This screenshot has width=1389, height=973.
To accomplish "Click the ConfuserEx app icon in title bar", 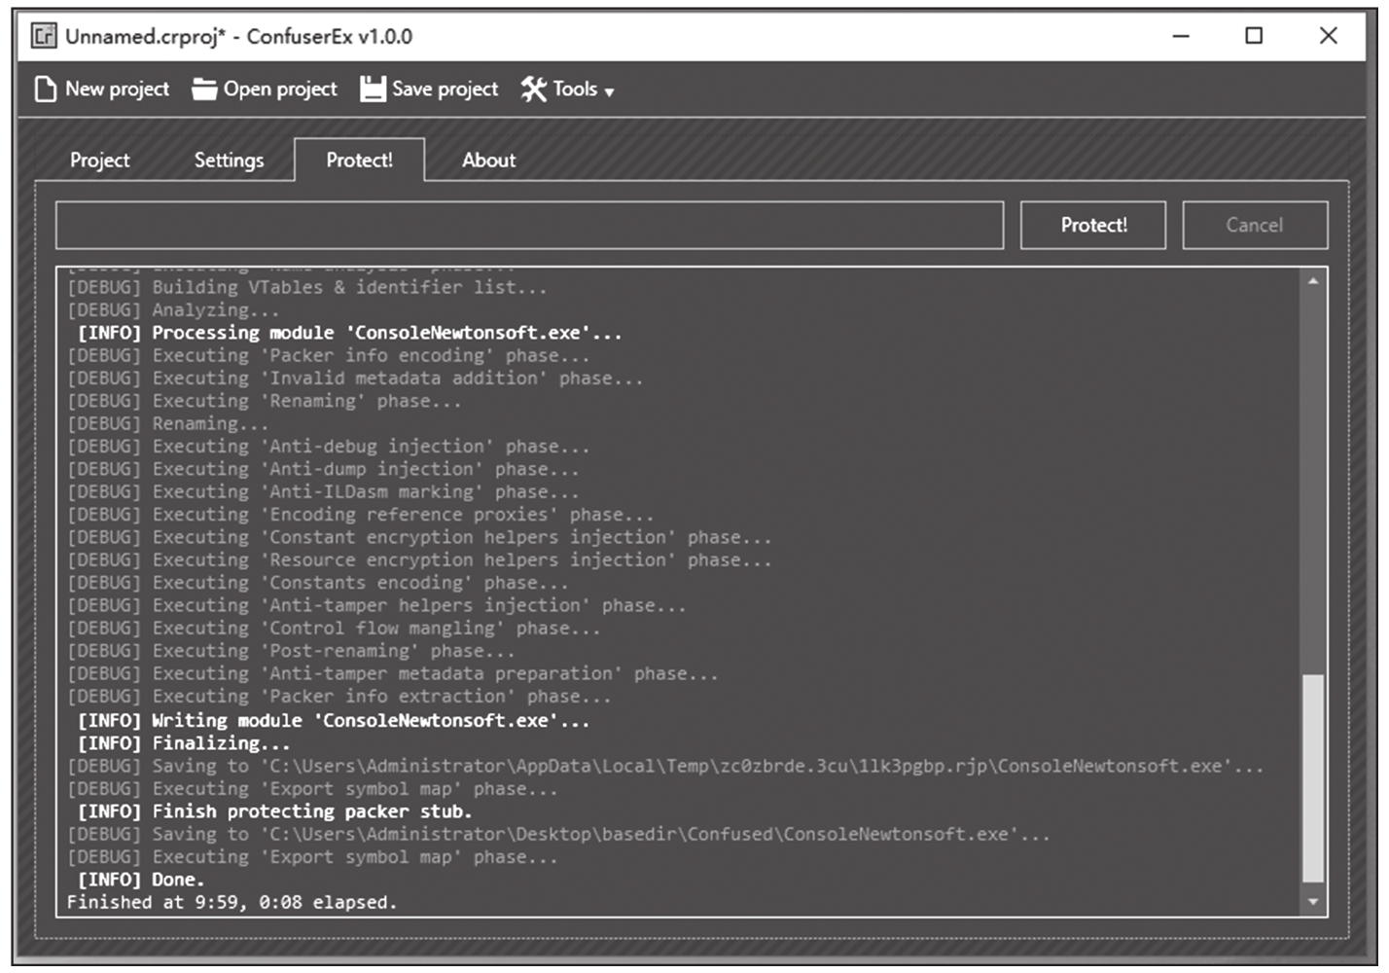I will [44, 37].
